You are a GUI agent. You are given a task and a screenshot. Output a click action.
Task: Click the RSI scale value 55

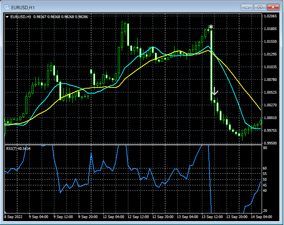click(265, 174)
